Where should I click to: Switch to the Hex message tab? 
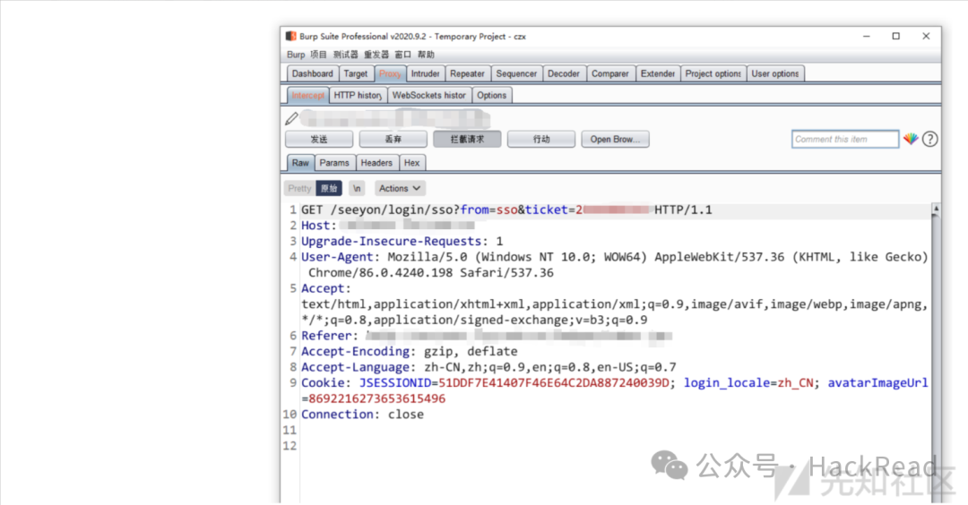(x=411, y=163)
